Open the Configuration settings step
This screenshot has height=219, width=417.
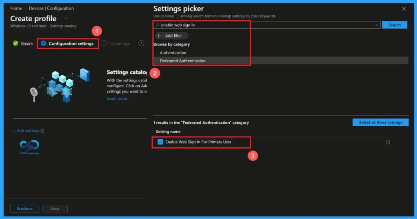[x=68, y=43]
